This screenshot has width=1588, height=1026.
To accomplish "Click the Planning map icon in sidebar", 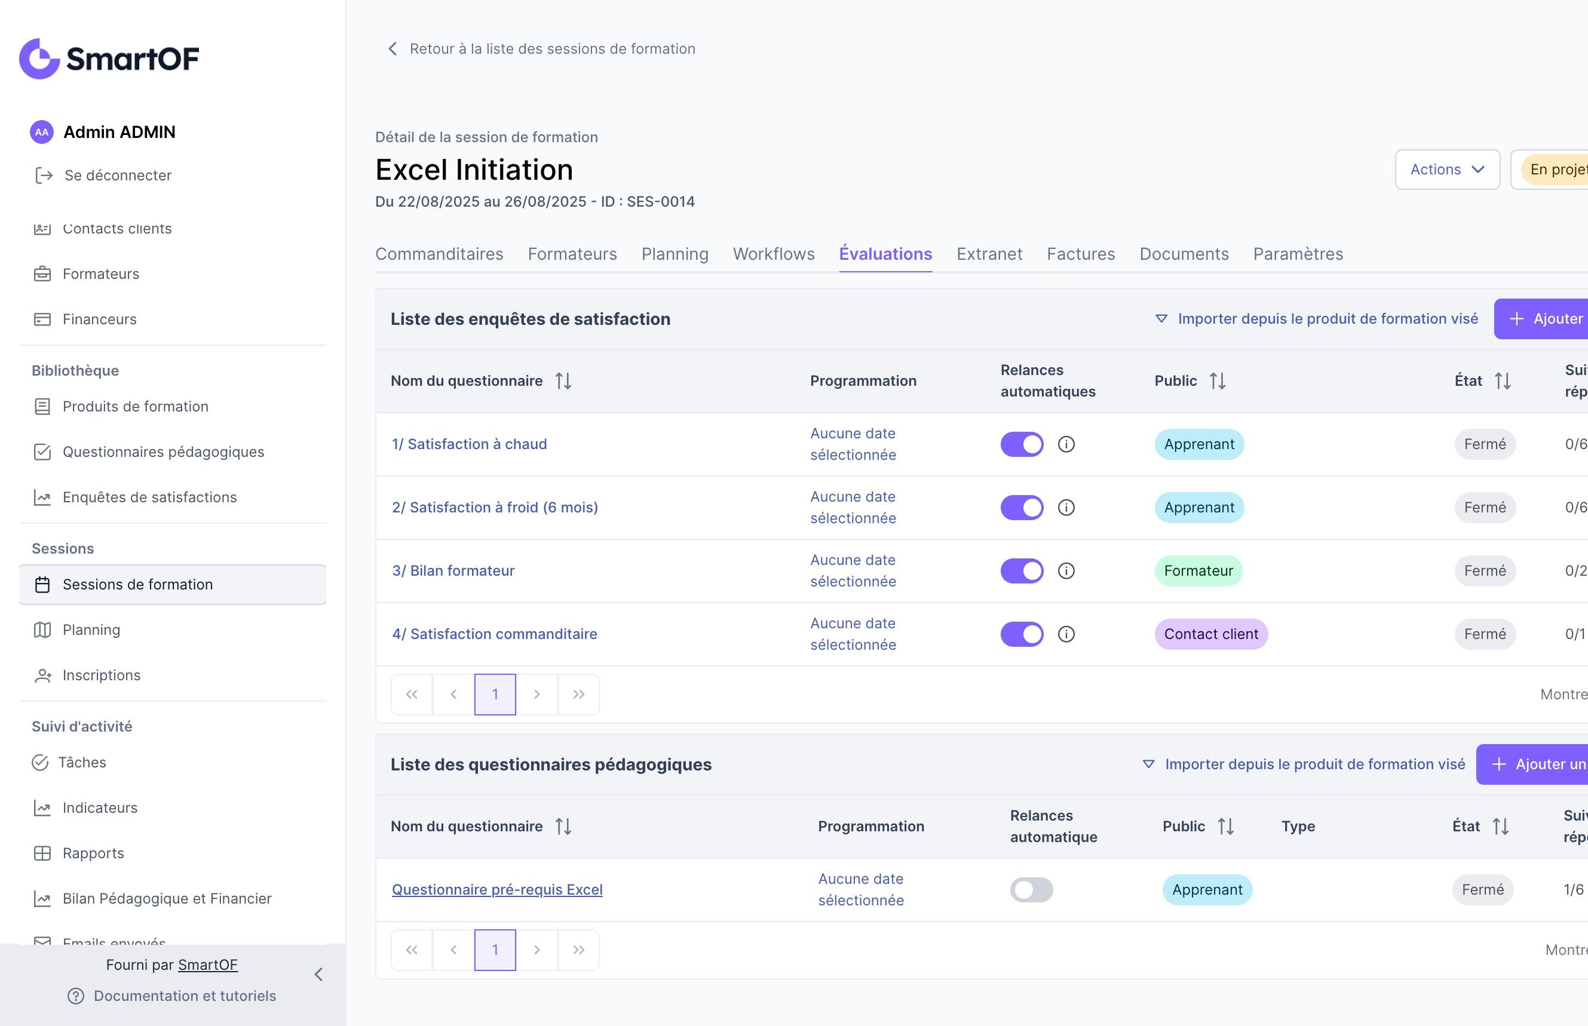I will pyautogui.click(x=42, y=629).
